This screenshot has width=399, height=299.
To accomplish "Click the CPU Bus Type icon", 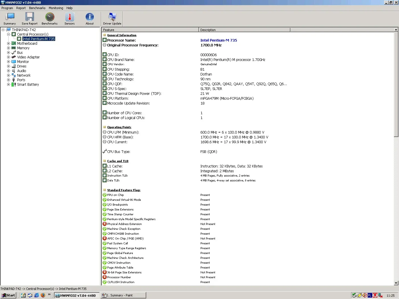I will coord(105,151).
